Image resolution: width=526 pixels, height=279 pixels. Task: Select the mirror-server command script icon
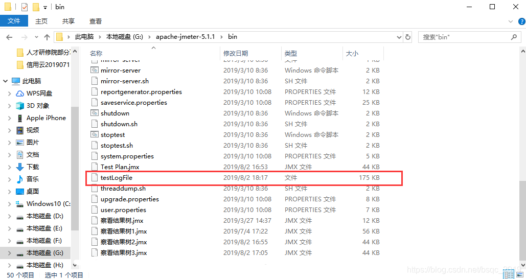point(95,70)
